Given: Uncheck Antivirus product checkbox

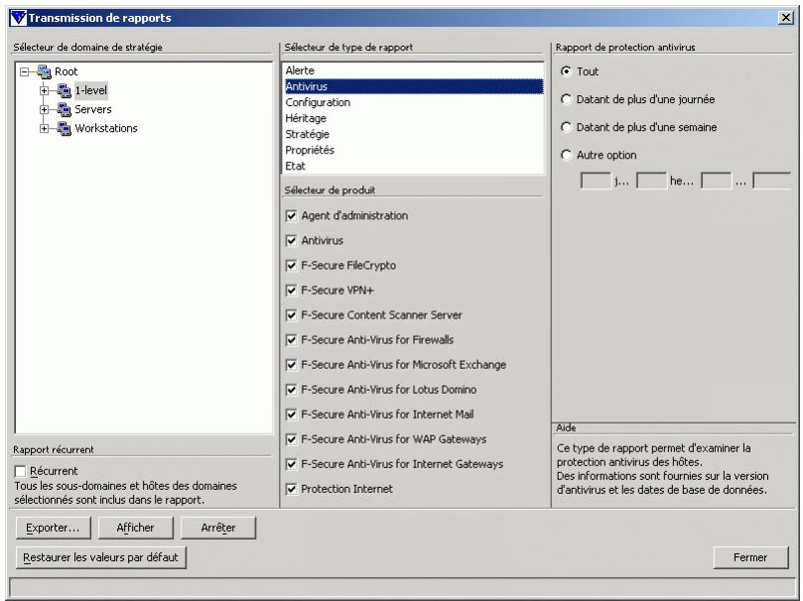Looking at the screenshot, I should coord(292,240).
